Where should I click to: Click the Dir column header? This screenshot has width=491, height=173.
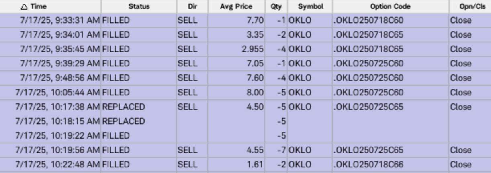[x=192, y=6]
